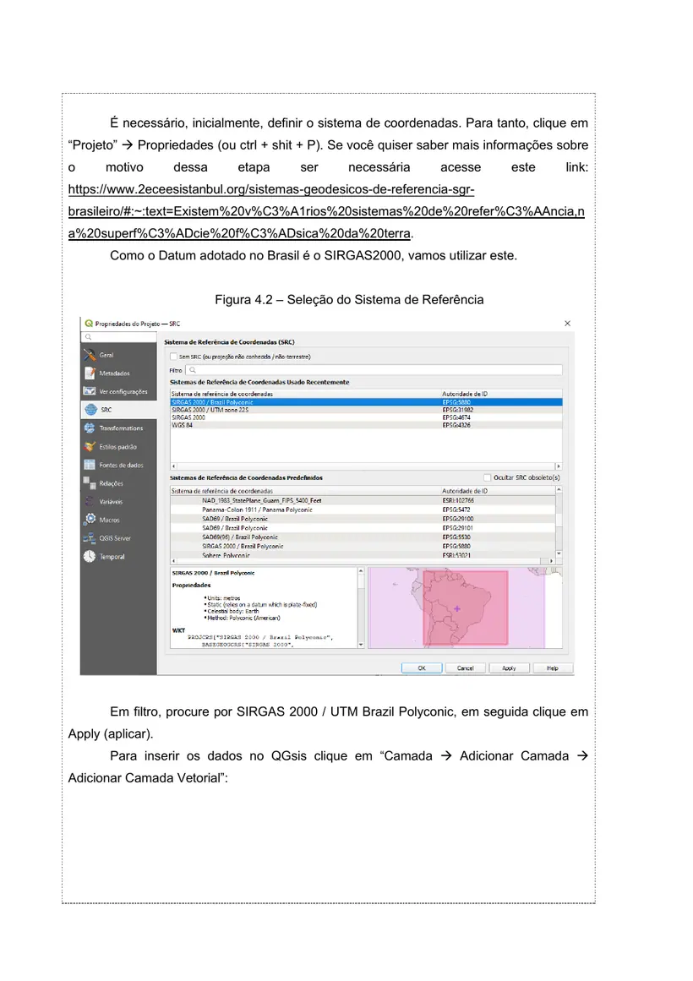Image resolution: width=693 pixels, height=981 pixels.
Task: Click the Help button
Action: [x=552, y=668]
